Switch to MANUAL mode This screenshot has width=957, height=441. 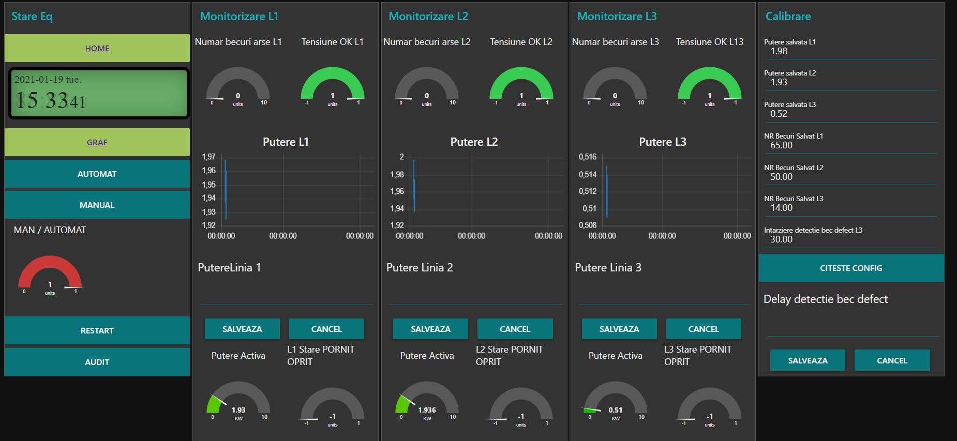click(x=97, y=205)
